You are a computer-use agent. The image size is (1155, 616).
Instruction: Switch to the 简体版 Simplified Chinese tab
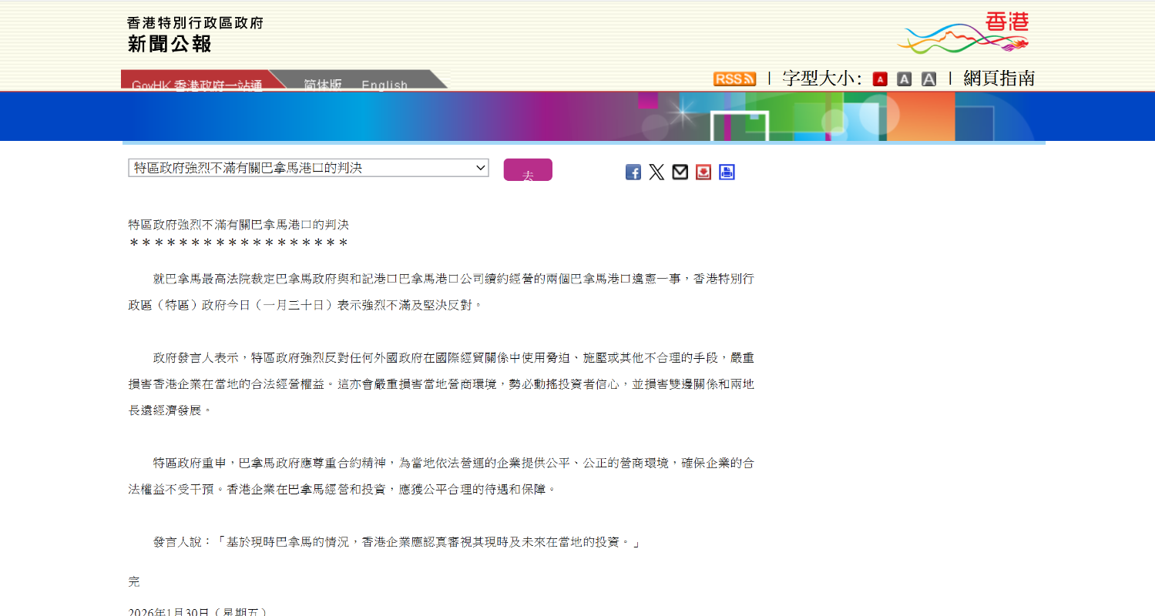point(322,83)
